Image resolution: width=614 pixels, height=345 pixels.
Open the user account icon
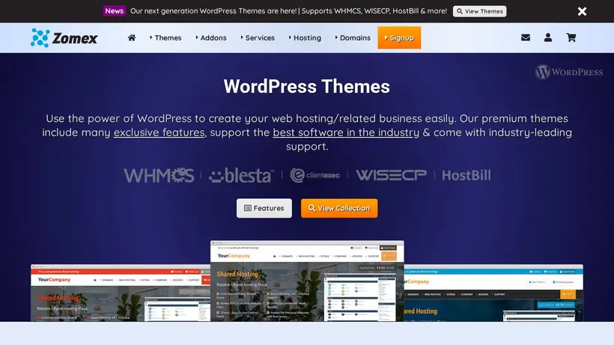(548, 37)
